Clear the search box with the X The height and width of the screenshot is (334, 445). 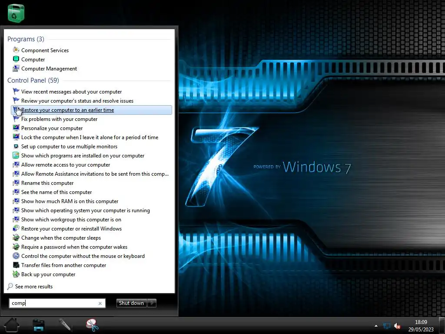click(x=100, y=303)
